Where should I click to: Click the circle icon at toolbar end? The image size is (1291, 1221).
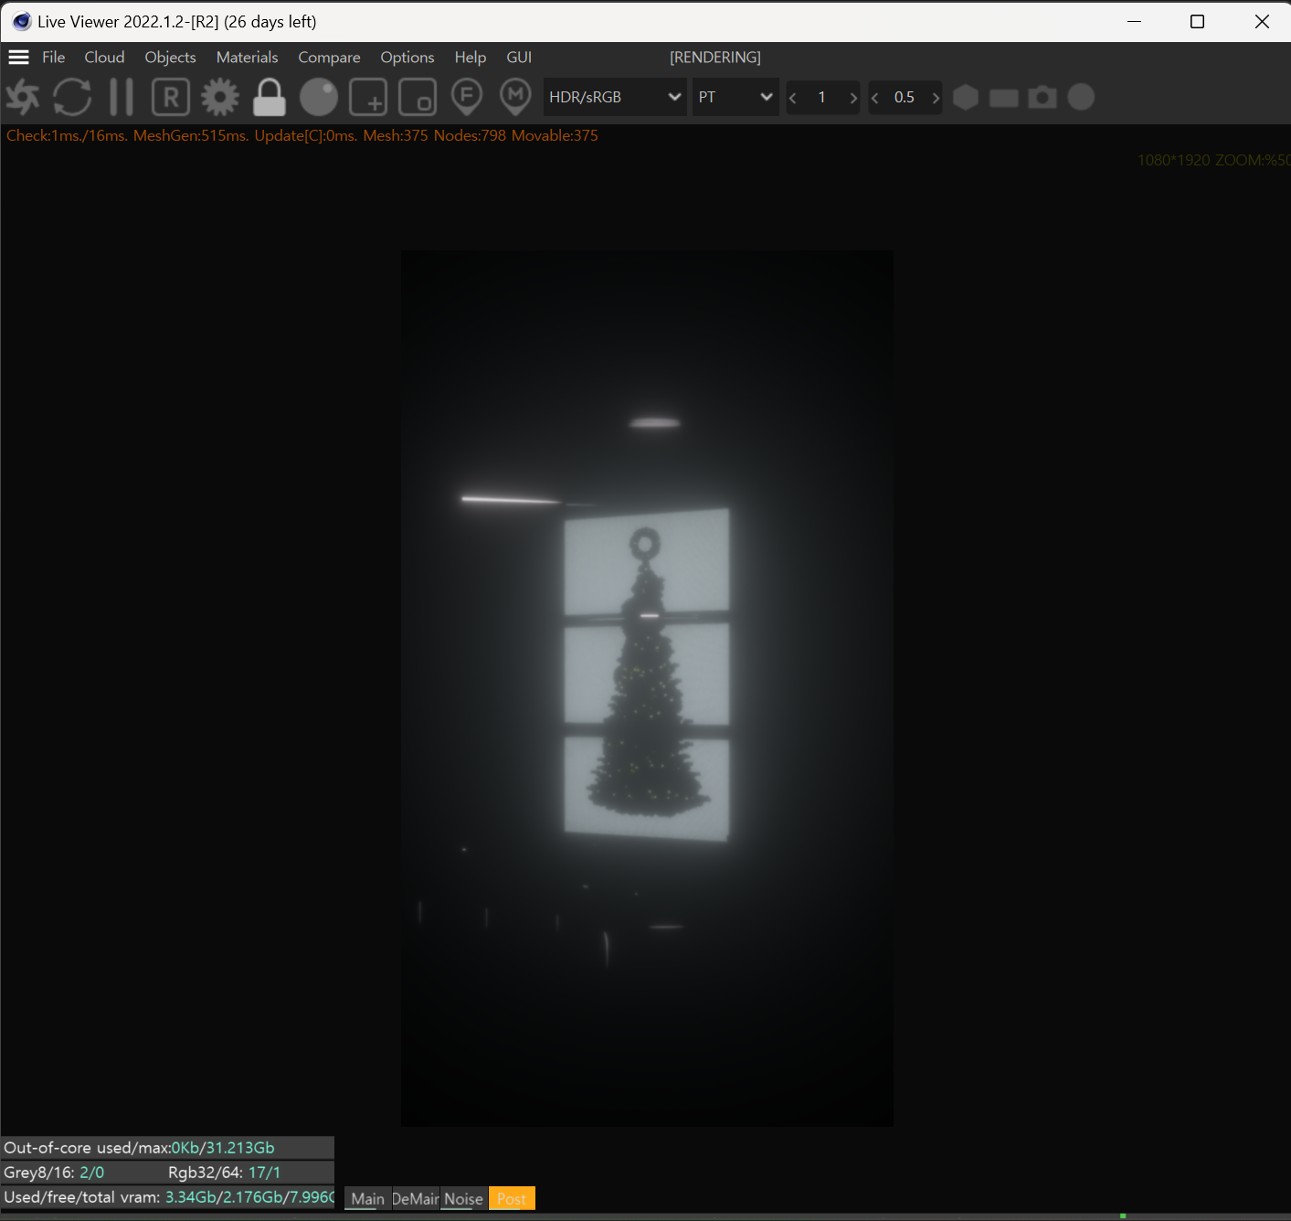click(x=1081, y=97)
